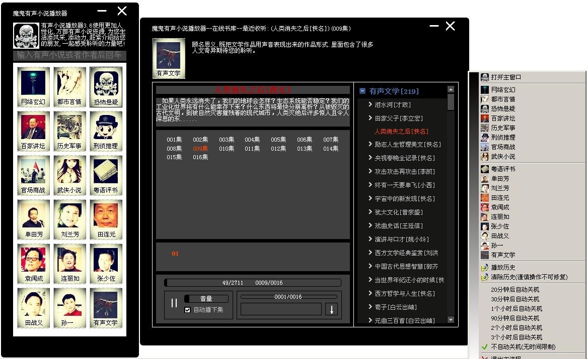Pause playback with the pause button
This screenshot has height=359, width=588.
174,303
